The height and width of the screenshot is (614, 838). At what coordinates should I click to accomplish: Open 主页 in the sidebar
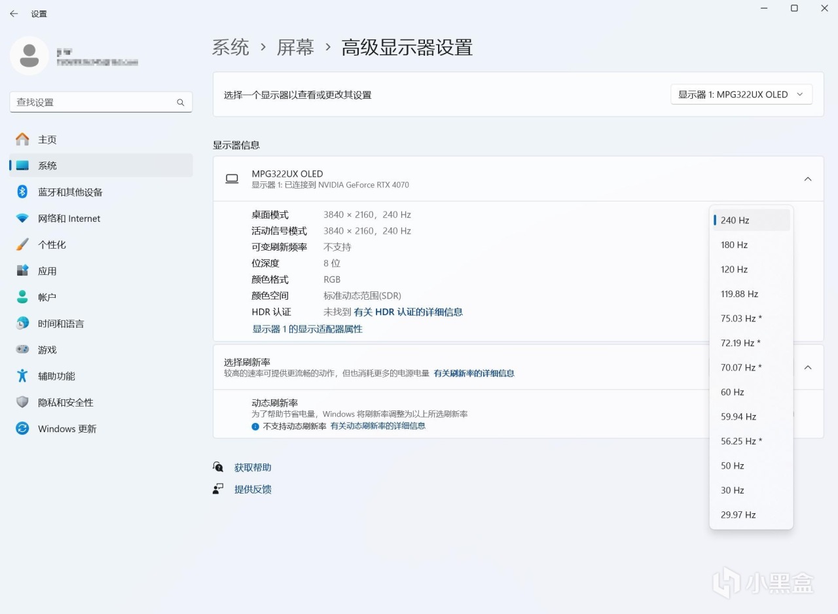[101, 139]
